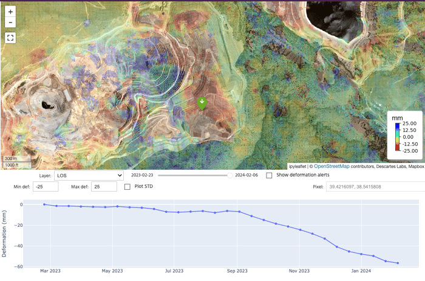Click the Sep 2023 axis label
Screen dimensions: 425x281
click(237, 271)
